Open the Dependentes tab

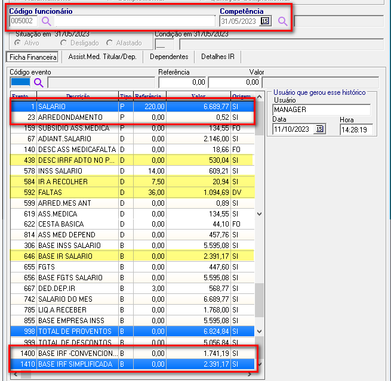coord(169,57)
